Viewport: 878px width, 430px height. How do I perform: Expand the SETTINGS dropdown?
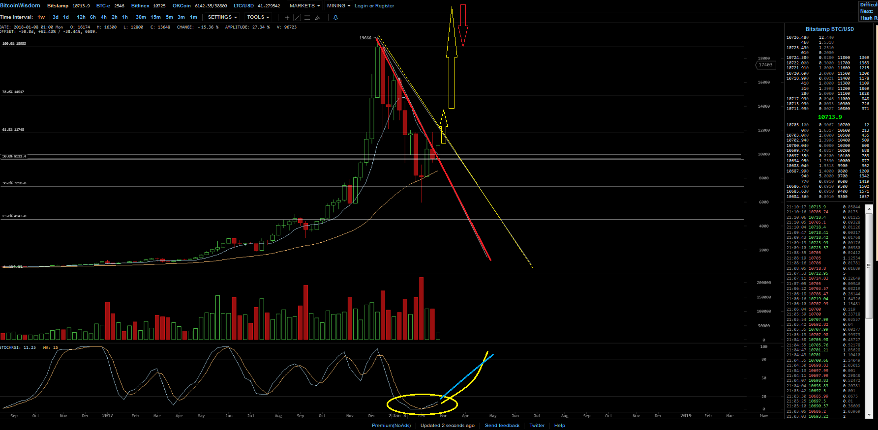(x=222, y=17)
